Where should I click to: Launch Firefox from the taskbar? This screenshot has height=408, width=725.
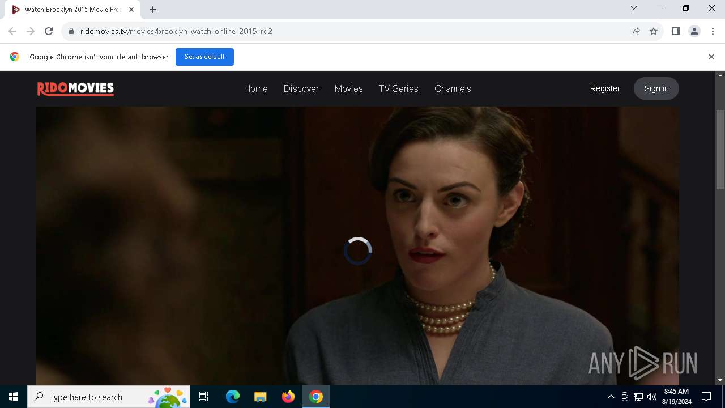tap(288, 397)
